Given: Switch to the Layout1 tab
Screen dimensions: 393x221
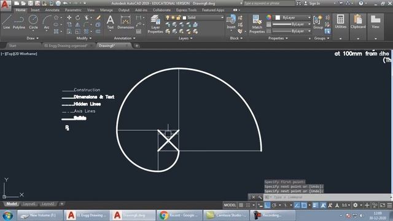Looking at the screenshot, I should point(29,204).
